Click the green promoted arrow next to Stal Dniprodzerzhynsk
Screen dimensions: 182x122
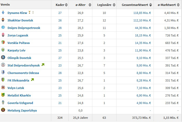[x=43, y=65]
